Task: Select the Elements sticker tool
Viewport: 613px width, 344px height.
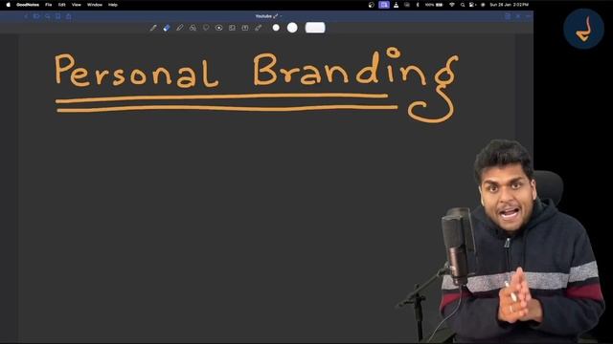Action: [219, 28]
